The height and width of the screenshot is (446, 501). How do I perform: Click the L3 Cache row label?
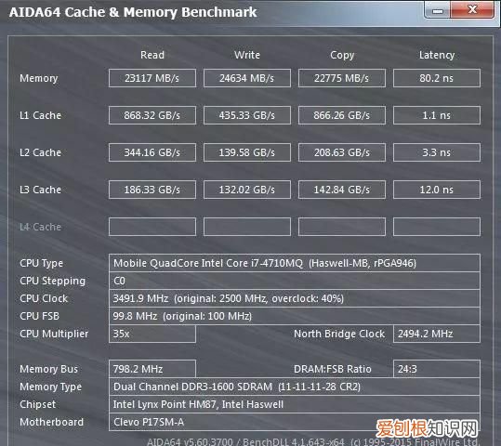(x=40, y=190)
